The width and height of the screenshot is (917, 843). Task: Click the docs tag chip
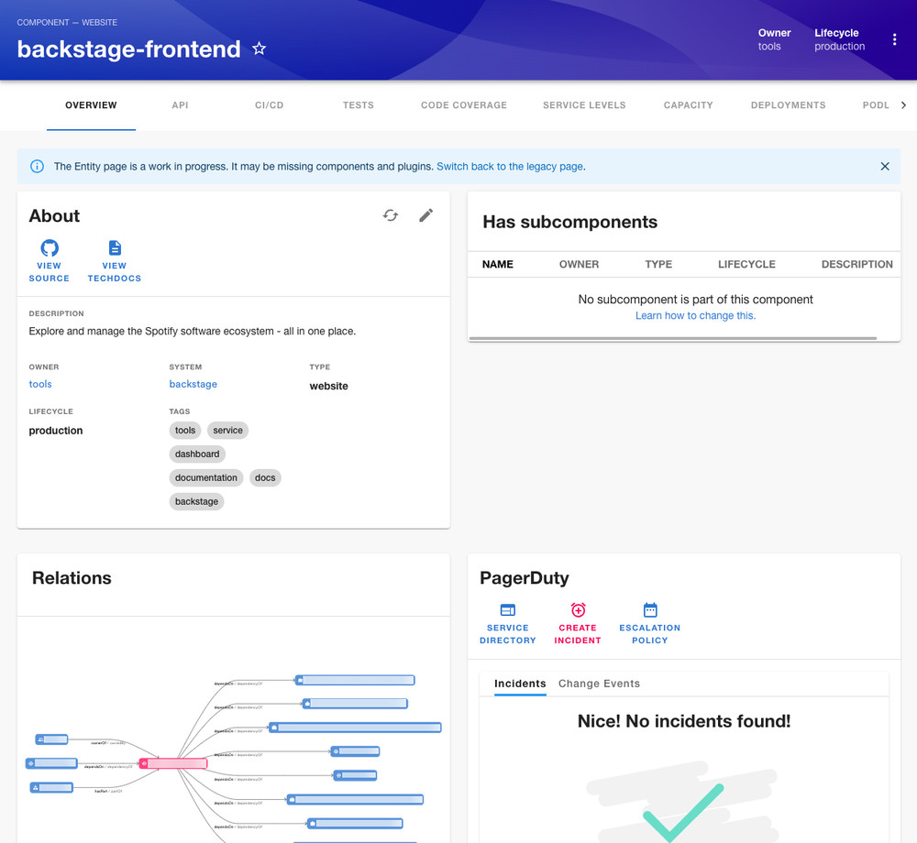click(x=265, y=478)
